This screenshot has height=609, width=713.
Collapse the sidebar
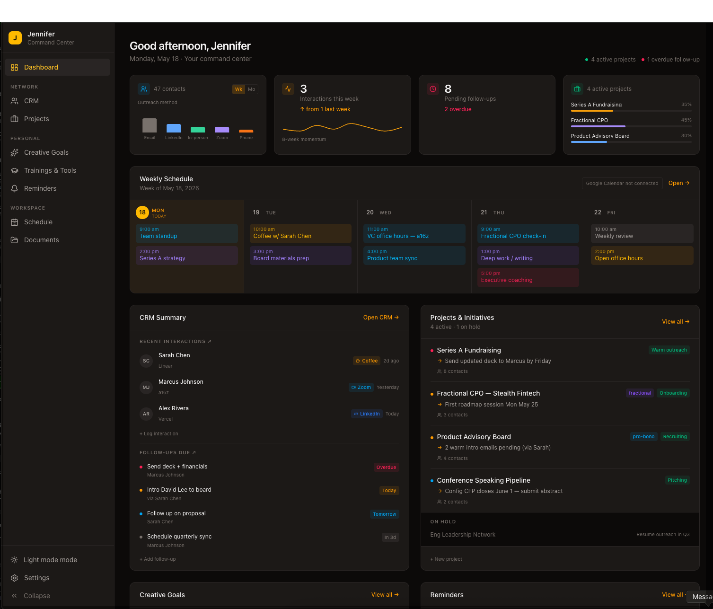pos(57,596)
